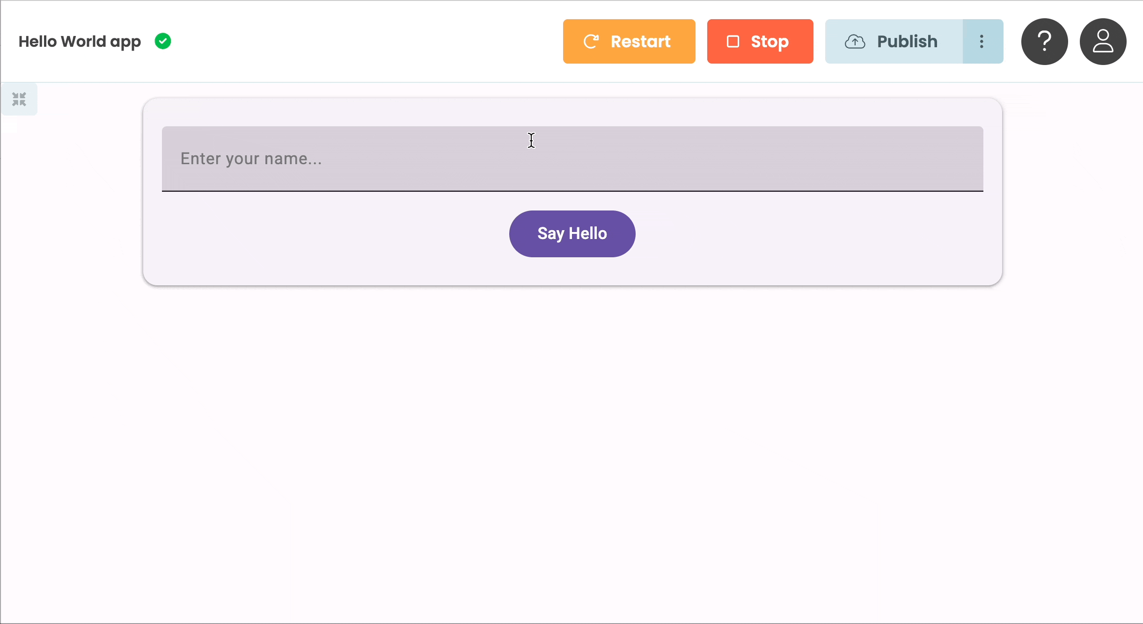The width and height of the screenshot is (1143, 624).
Task: Click the Restart button
Action: coord(629,41)
